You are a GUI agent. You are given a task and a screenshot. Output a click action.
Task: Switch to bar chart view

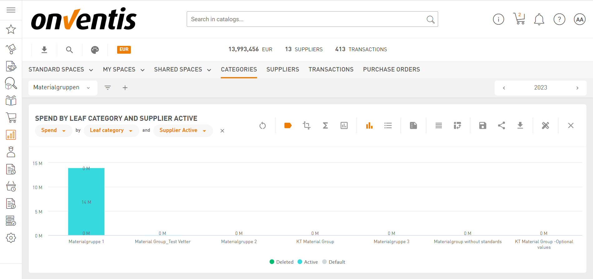pyautogui.click(x=369, y=125)
